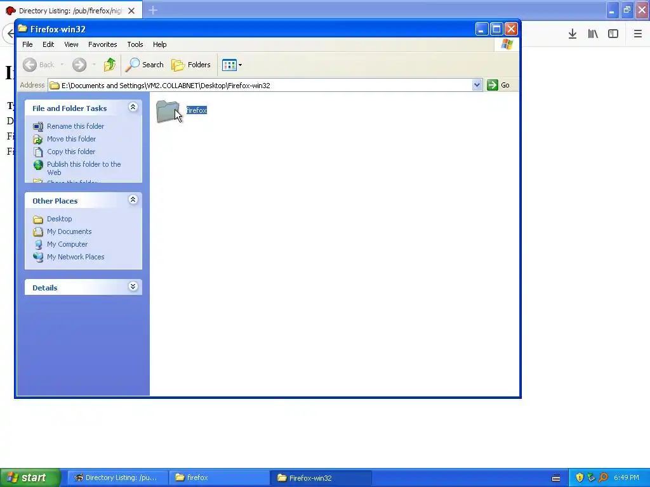The height and width of the screenshot is (487, 650).
Task: Open Firefox hamburger menu
Action: coord(637,34)
